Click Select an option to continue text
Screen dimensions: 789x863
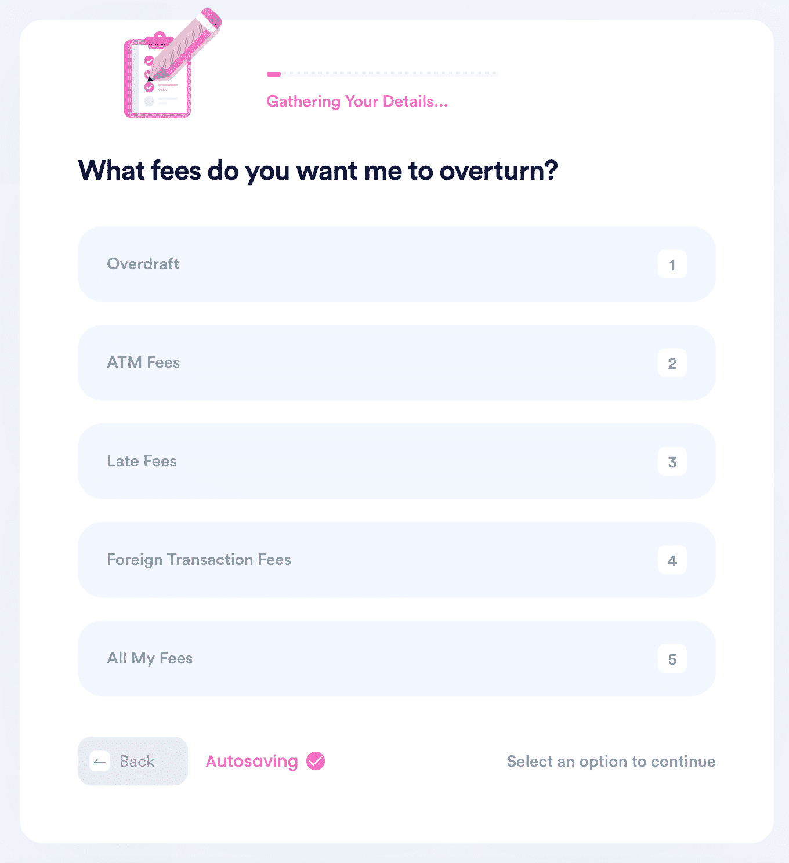[611, 761]
